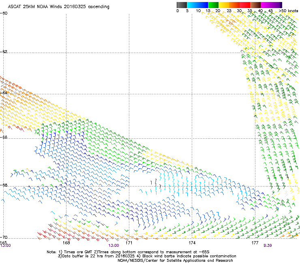This screenshot has height=263, width=300.
Task: Click the "10" legend scale label
Action: click(x=198, y=11)
